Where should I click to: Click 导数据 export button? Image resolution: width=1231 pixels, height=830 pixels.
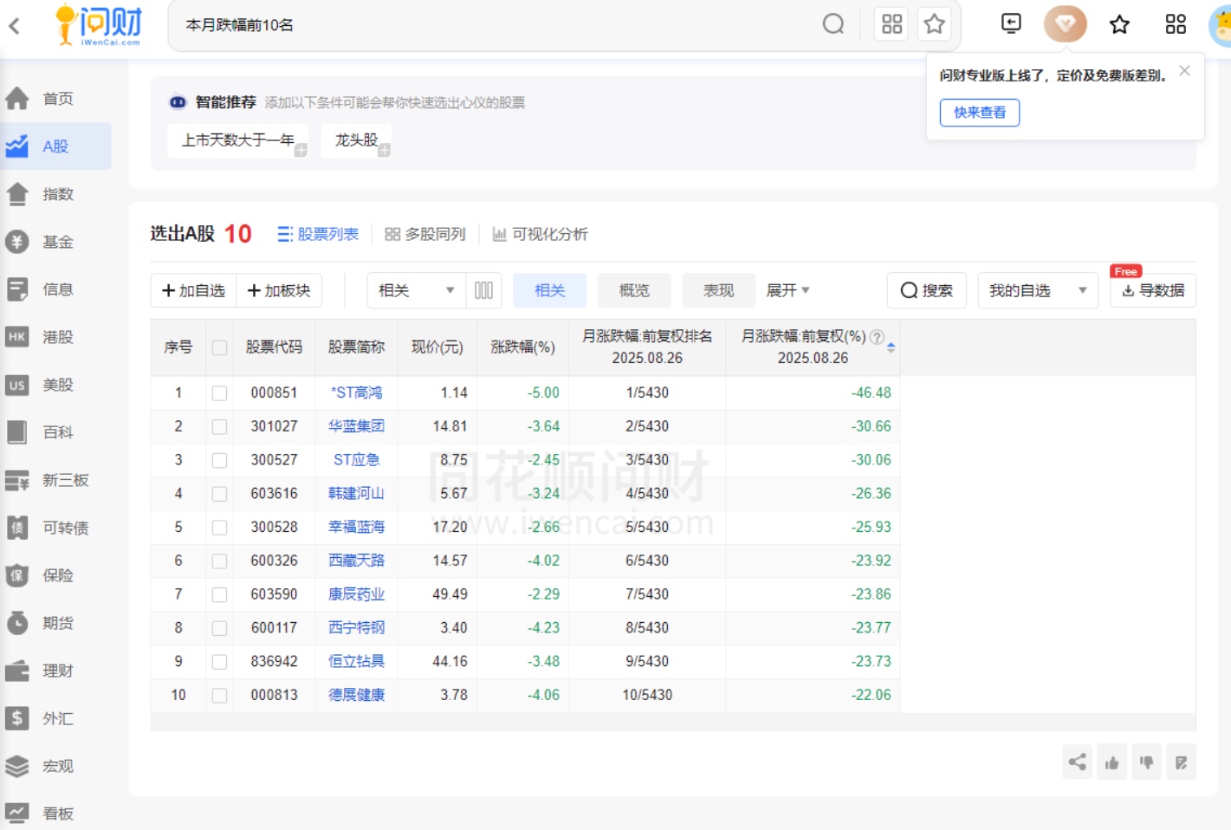1153,290
